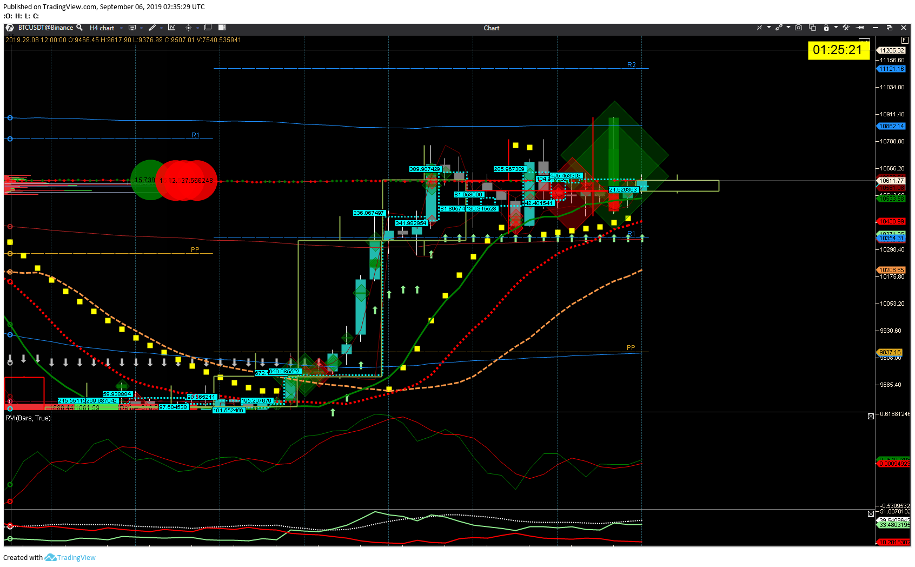
Task: Close the bottom indicator panel X box
Action: coord(871,513)
